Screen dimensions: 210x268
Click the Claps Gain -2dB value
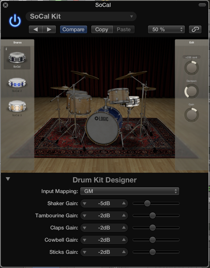click(x=104, y=228)
